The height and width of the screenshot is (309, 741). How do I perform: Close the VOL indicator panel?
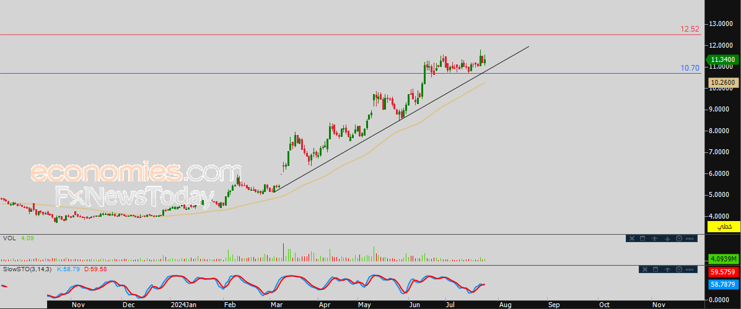point(631,238)
